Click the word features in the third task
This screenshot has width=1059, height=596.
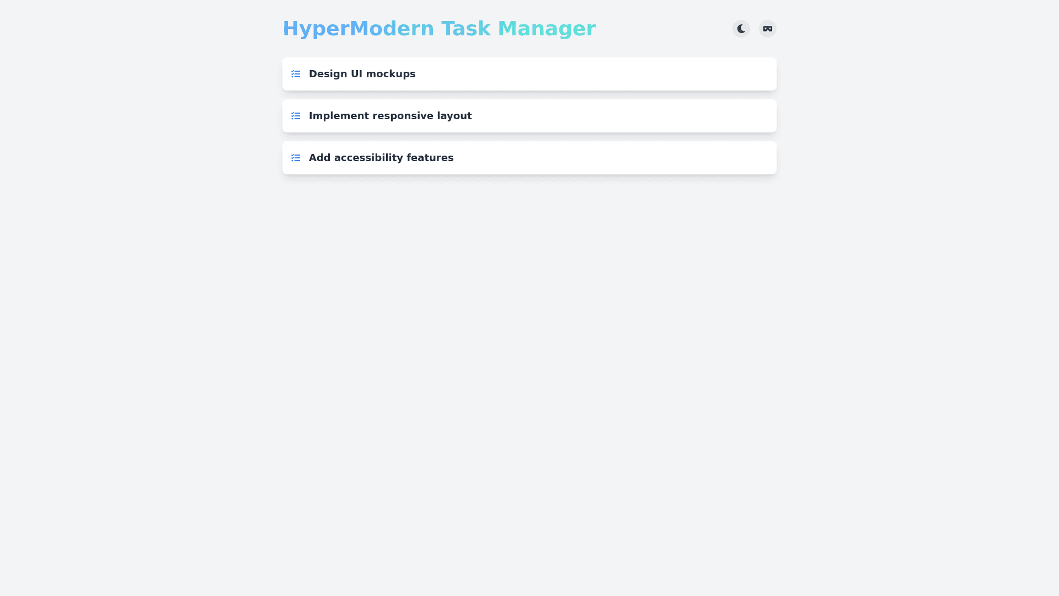pyautogui.click(x=430, y=158)
